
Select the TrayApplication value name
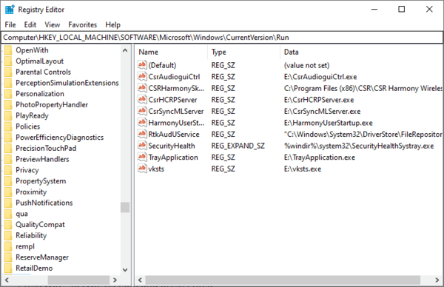point(173,158)
